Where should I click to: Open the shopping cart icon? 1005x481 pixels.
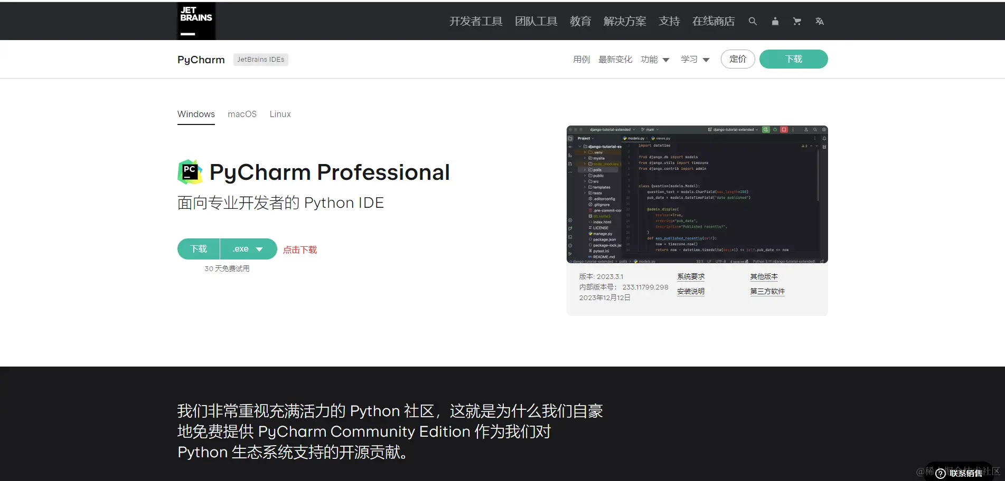point(797,21)
